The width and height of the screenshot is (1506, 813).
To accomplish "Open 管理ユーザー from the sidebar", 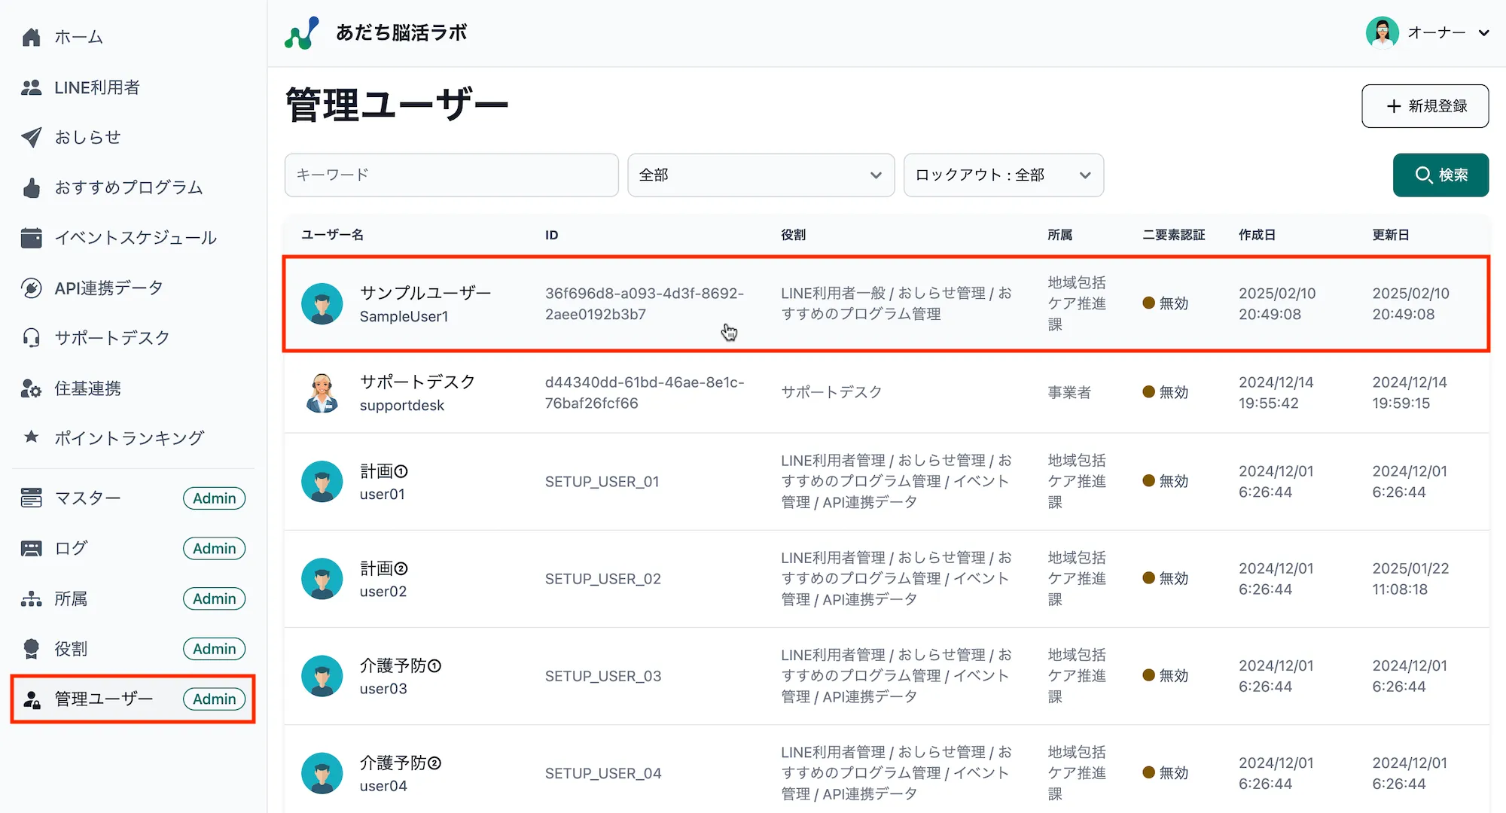I will (102, 699).
